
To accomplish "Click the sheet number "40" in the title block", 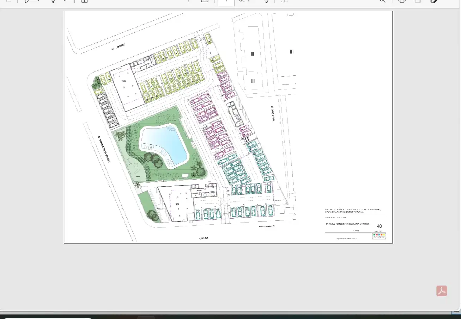I will [x=380, y=226].
